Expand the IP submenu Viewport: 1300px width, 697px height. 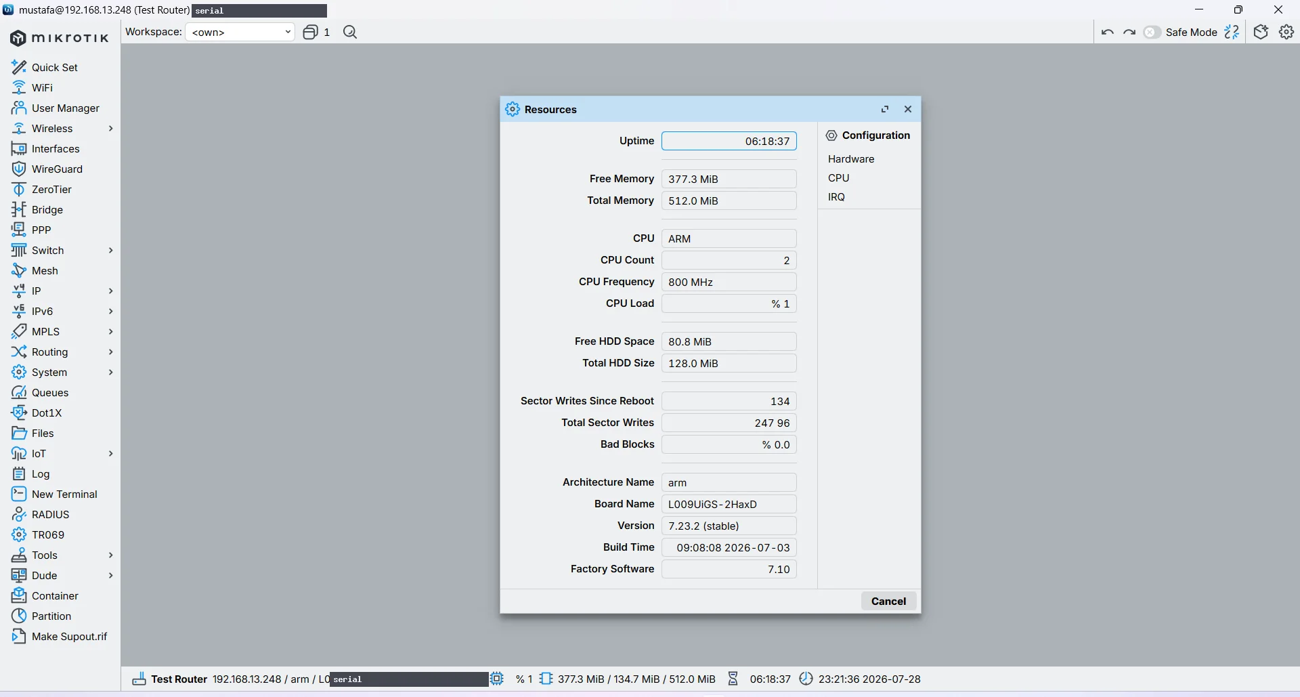point(110,291)
